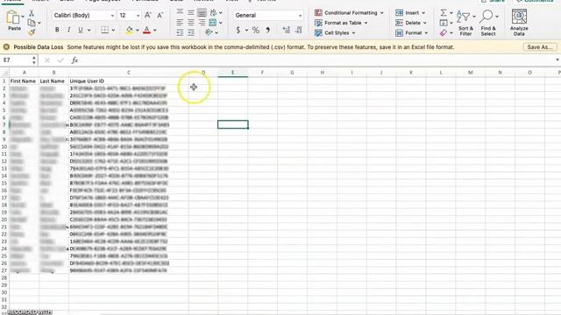561x315 pixels.
Task: Expand the underline style arrow
Action: pos(89,31)
